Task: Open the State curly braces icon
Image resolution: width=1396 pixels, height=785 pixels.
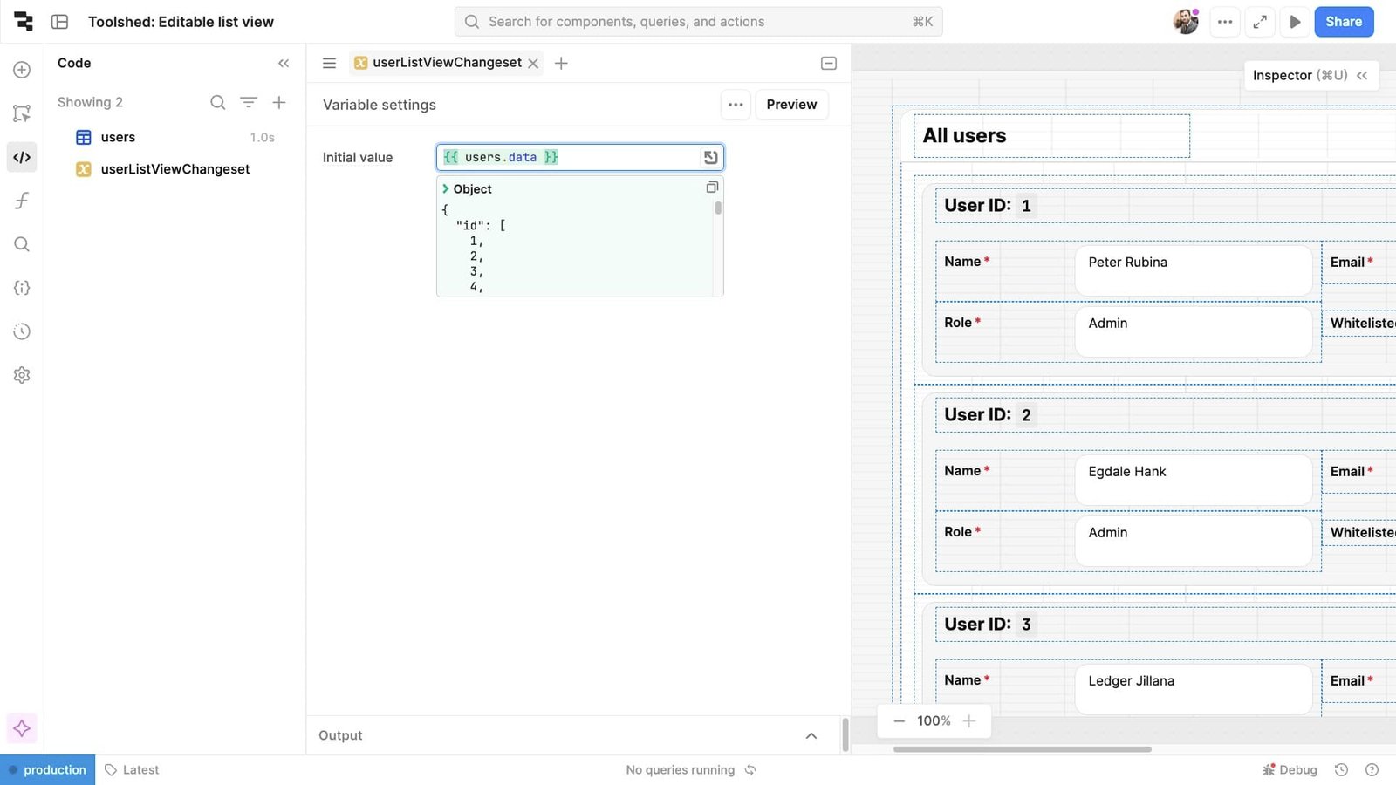Action: tap(22, 288)
